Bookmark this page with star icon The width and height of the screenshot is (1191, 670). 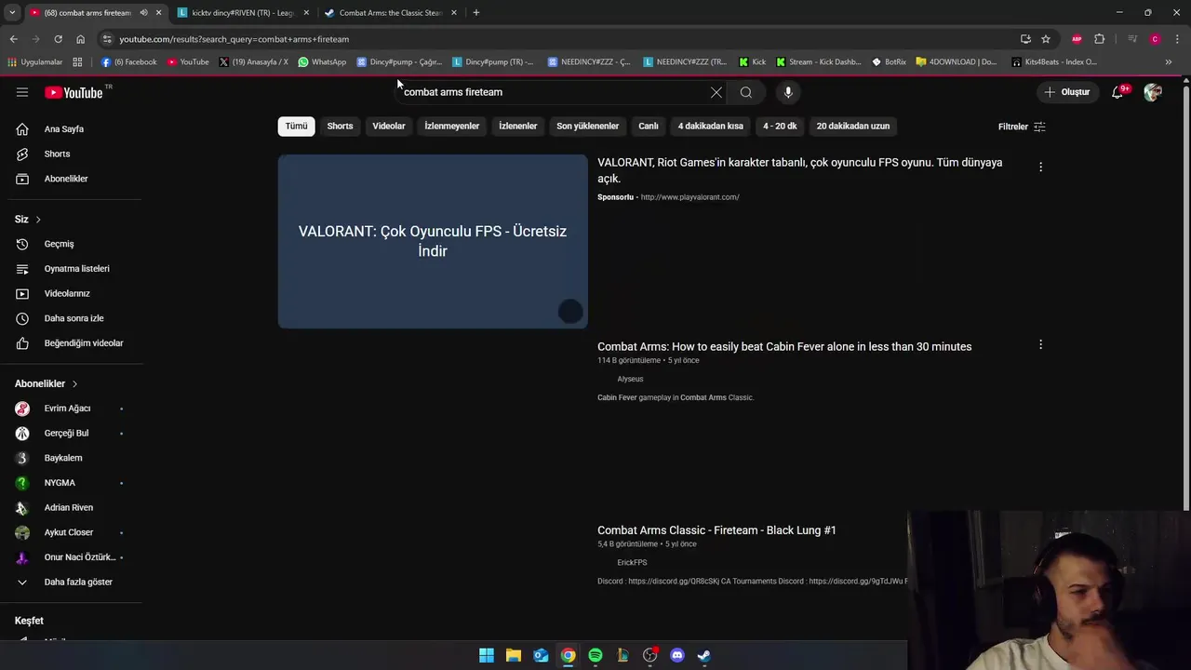coord(1046,39)
